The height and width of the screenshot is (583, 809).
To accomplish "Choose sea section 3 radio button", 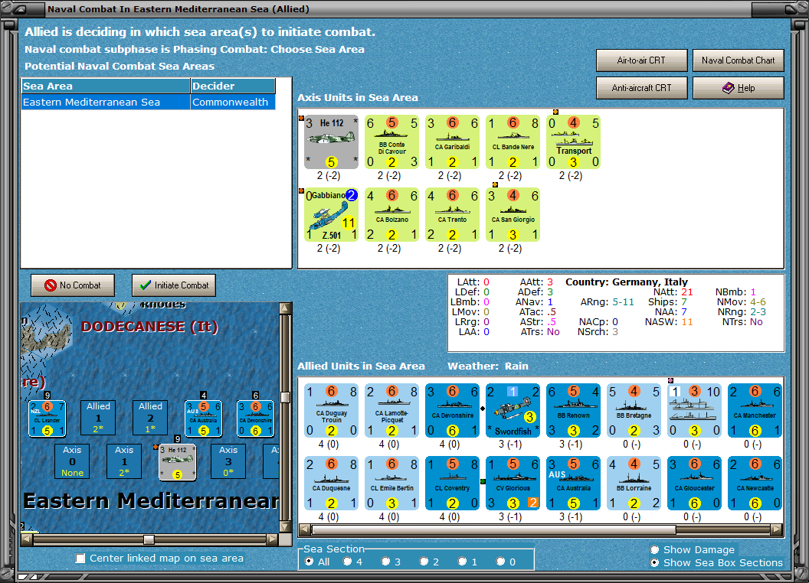I will coord(385,562).
